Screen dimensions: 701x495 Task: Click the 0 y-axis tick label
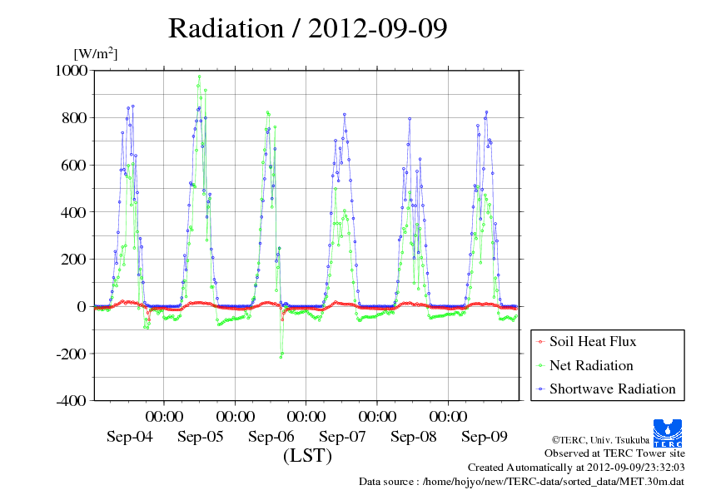pyautogui.click(x=82, y=306)
